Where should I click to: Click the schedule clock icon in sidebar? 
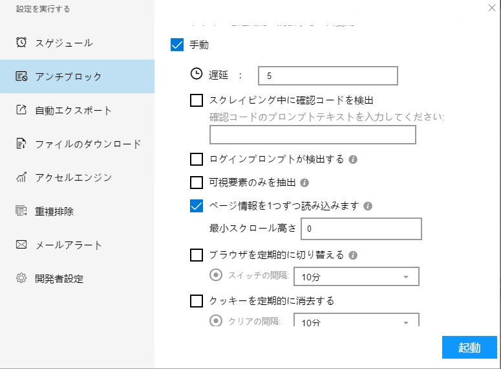(x=21, y=43)
